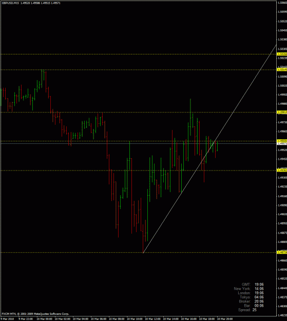287x321 pixels.
Task: Click the 9 Mar 2010 date label
Action: (x=7, y=319)
